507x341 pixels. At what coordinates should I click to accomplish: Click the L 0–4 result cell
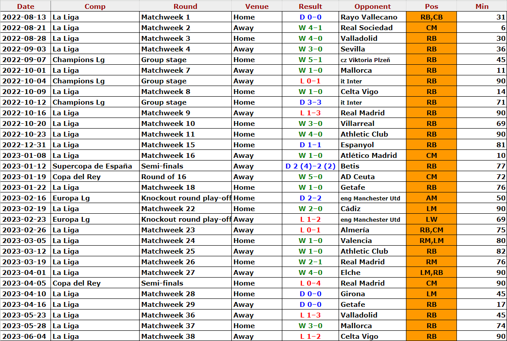click(310, 283)
